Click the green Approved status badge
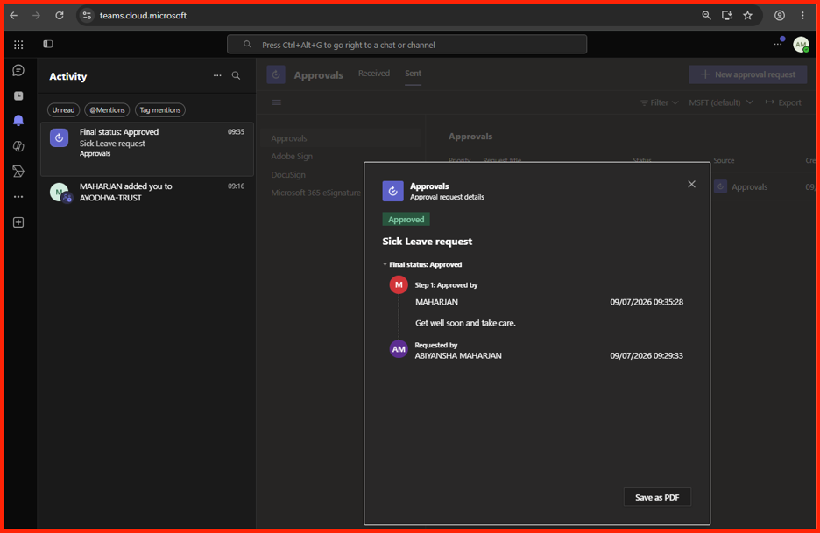Viewport: 820px width, 533px height. click(406, 220)
